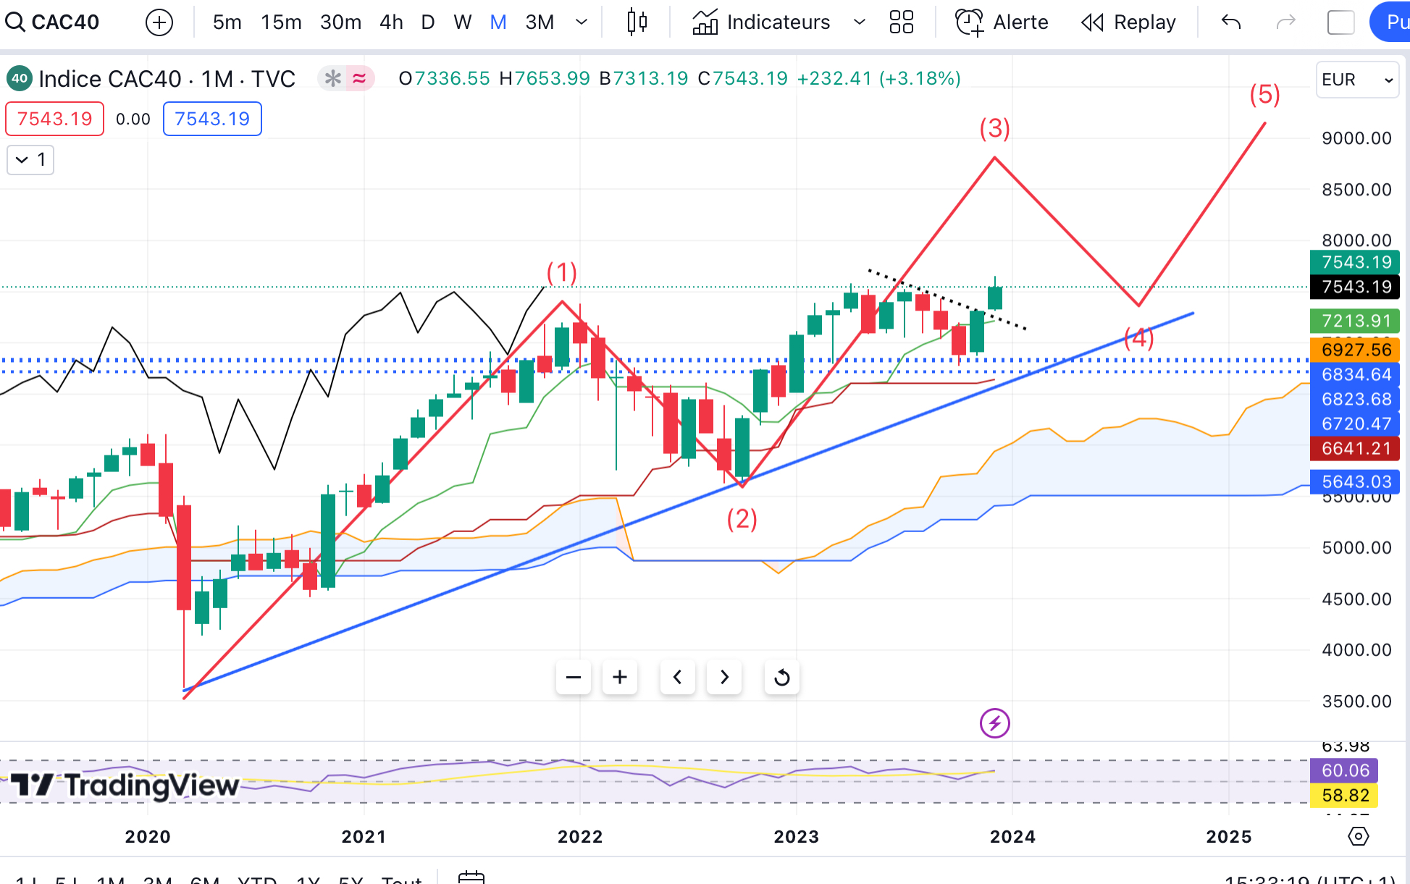Toggle the asterisk indicator next to symbol
Screen dimensions: 1410x884
[x=332, y=78]
